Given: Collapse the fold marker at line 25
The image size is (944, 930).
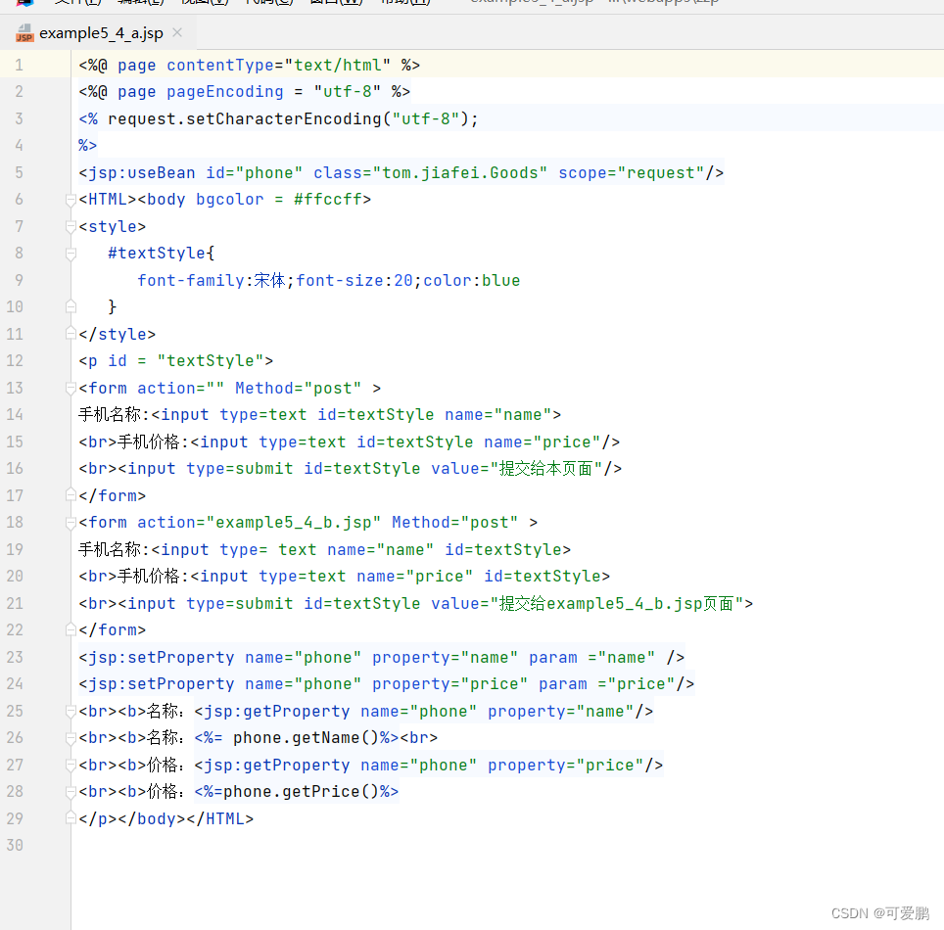Looking at the screenshot, I should coord(69,711).
